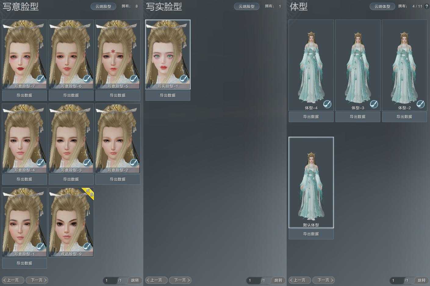
Task: Select the 体型-4 body thumbnail
Action: (311, 65)
